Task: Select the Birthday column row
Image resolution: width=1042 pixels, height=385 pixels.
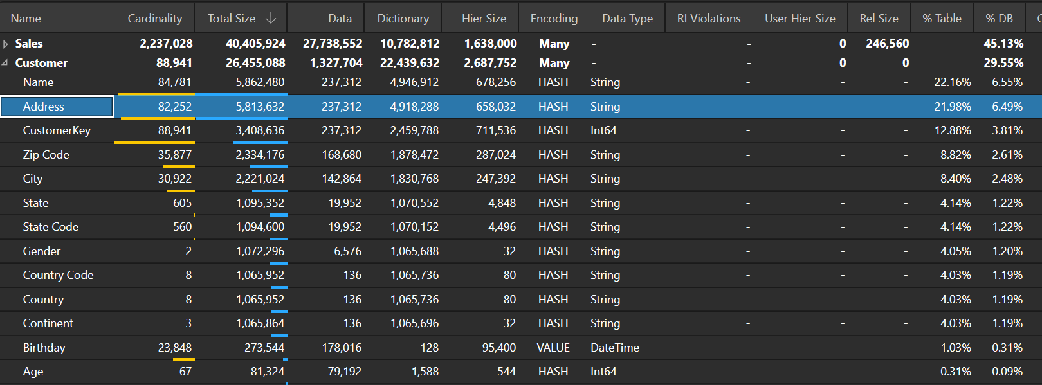Action: point(44,348)
